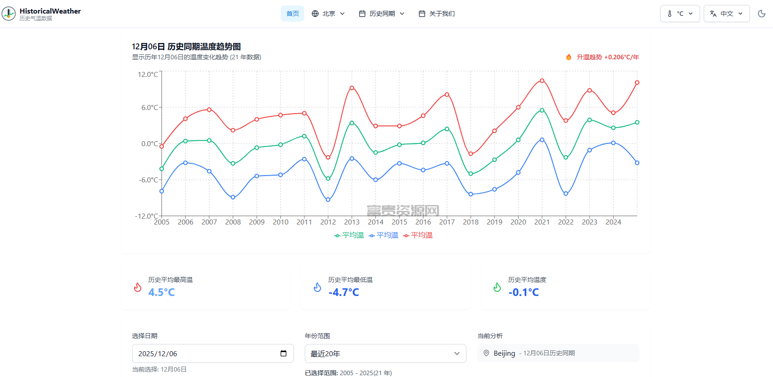Image resolution: width=773 pixels, height=377 pixels.
Task: Click the flame icon by 升温趋势
Action: pyautogui.click(x=569, y=57)
